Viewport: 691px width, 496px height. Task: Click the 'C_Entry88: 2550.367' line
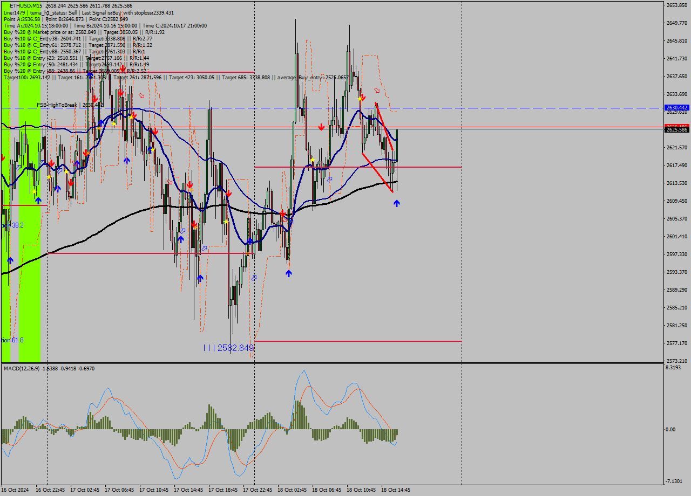click(74, 51)
